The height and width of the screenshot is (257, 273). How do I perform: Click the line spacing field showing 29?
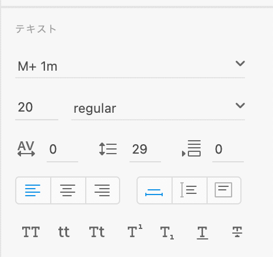[x=145, y=150]
